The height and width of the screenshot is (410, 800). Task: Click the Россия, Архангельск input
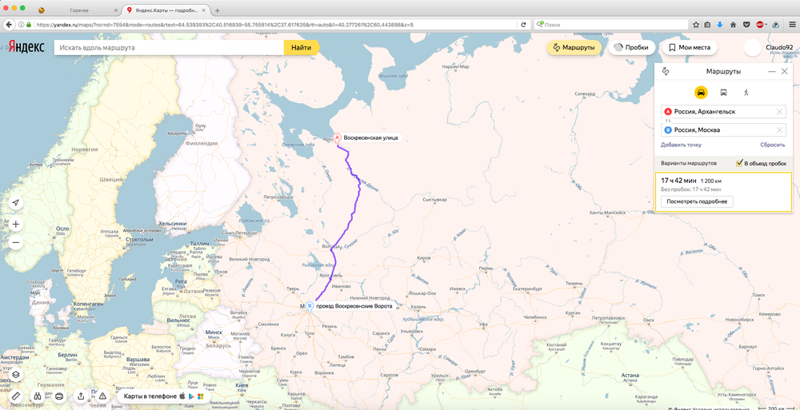point(723,112)
